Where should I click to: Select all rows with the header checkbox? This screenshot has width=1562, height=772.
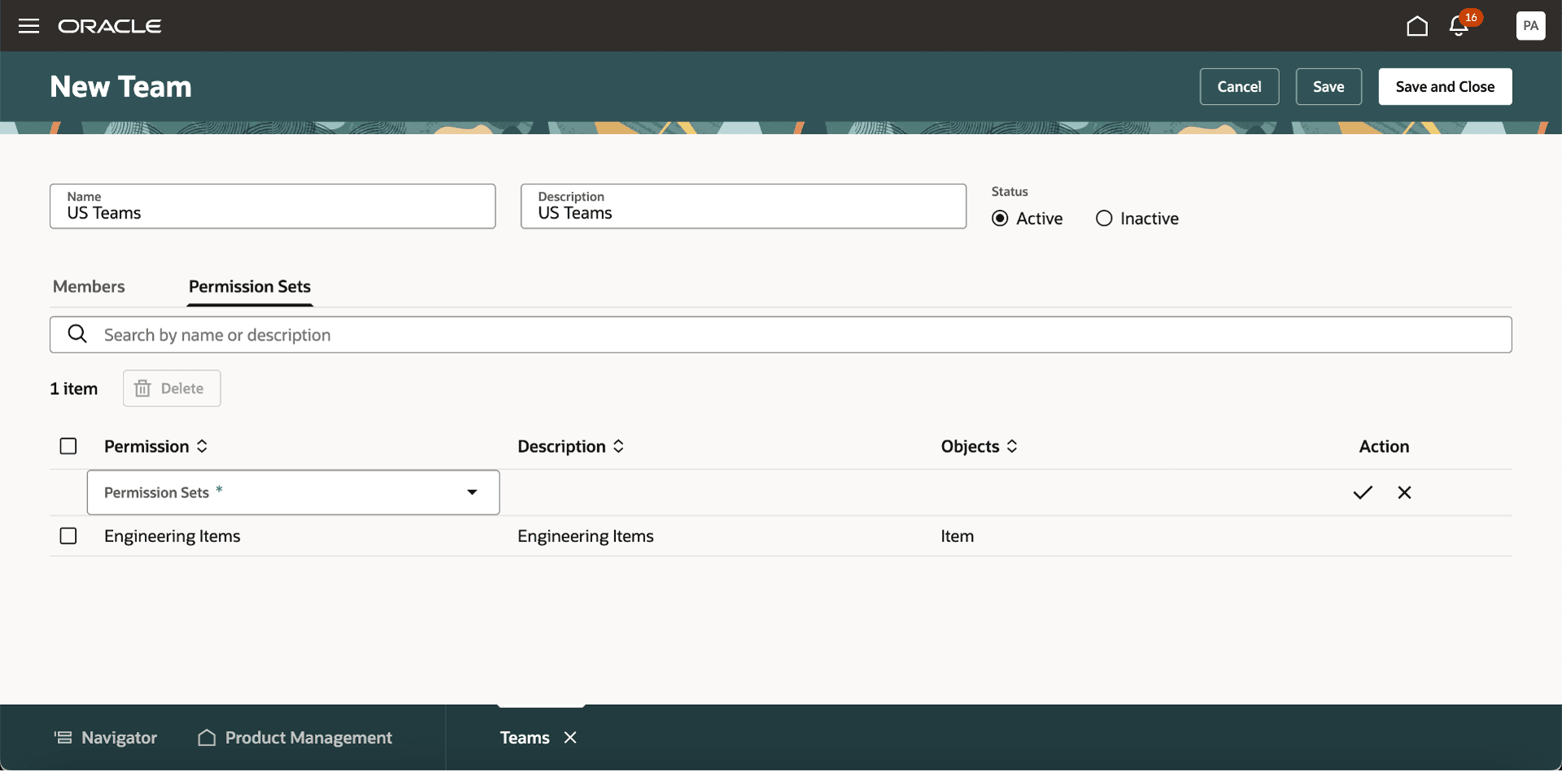[x=68, y=446]
